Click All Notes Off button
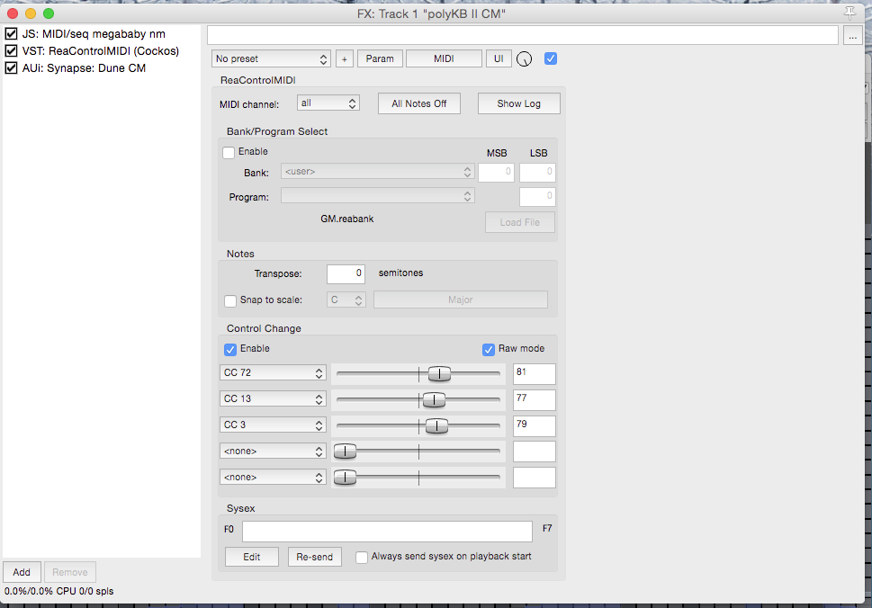 [x=419, y=104]
